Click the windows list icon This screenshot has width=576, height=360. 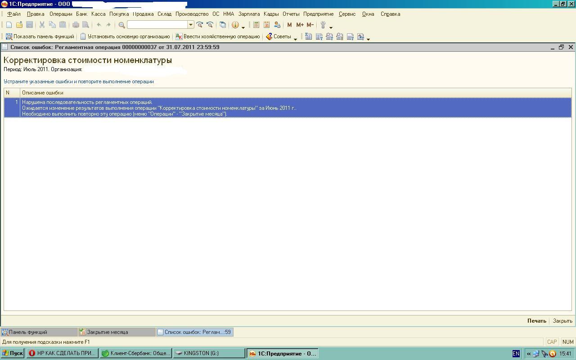222,25
